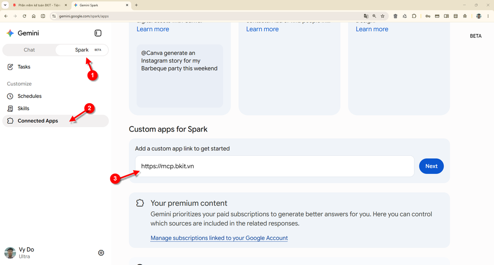
Task: Click the Customize section label
Action: pos(19,84)
